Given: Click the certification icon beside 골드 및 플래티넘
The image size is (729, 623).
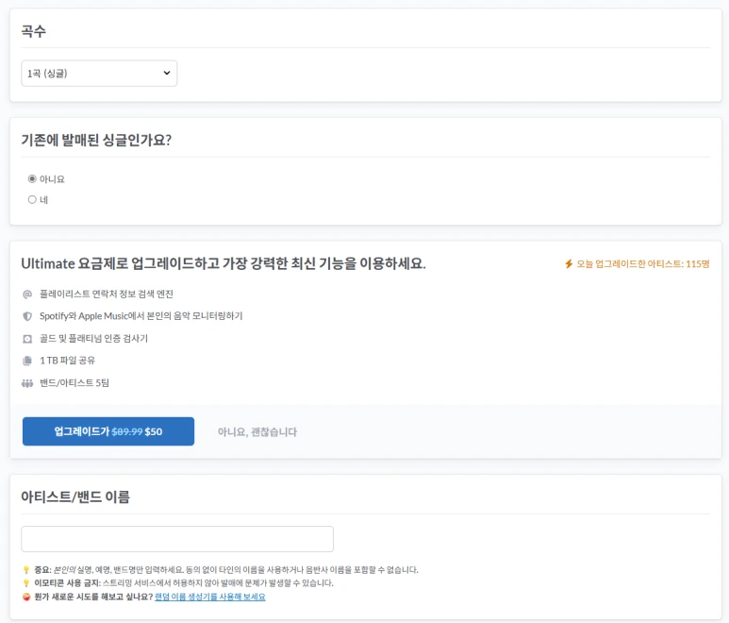Looking at the screenshot, I should coord(27,339).
